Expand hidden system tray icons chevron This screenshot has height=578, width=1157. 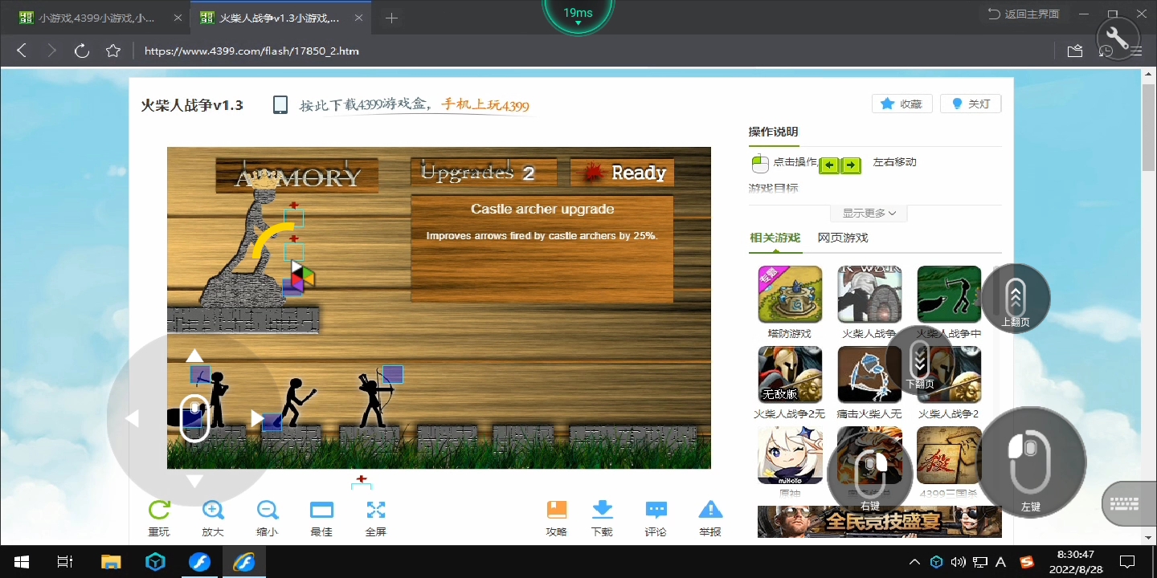pos(914,561)
